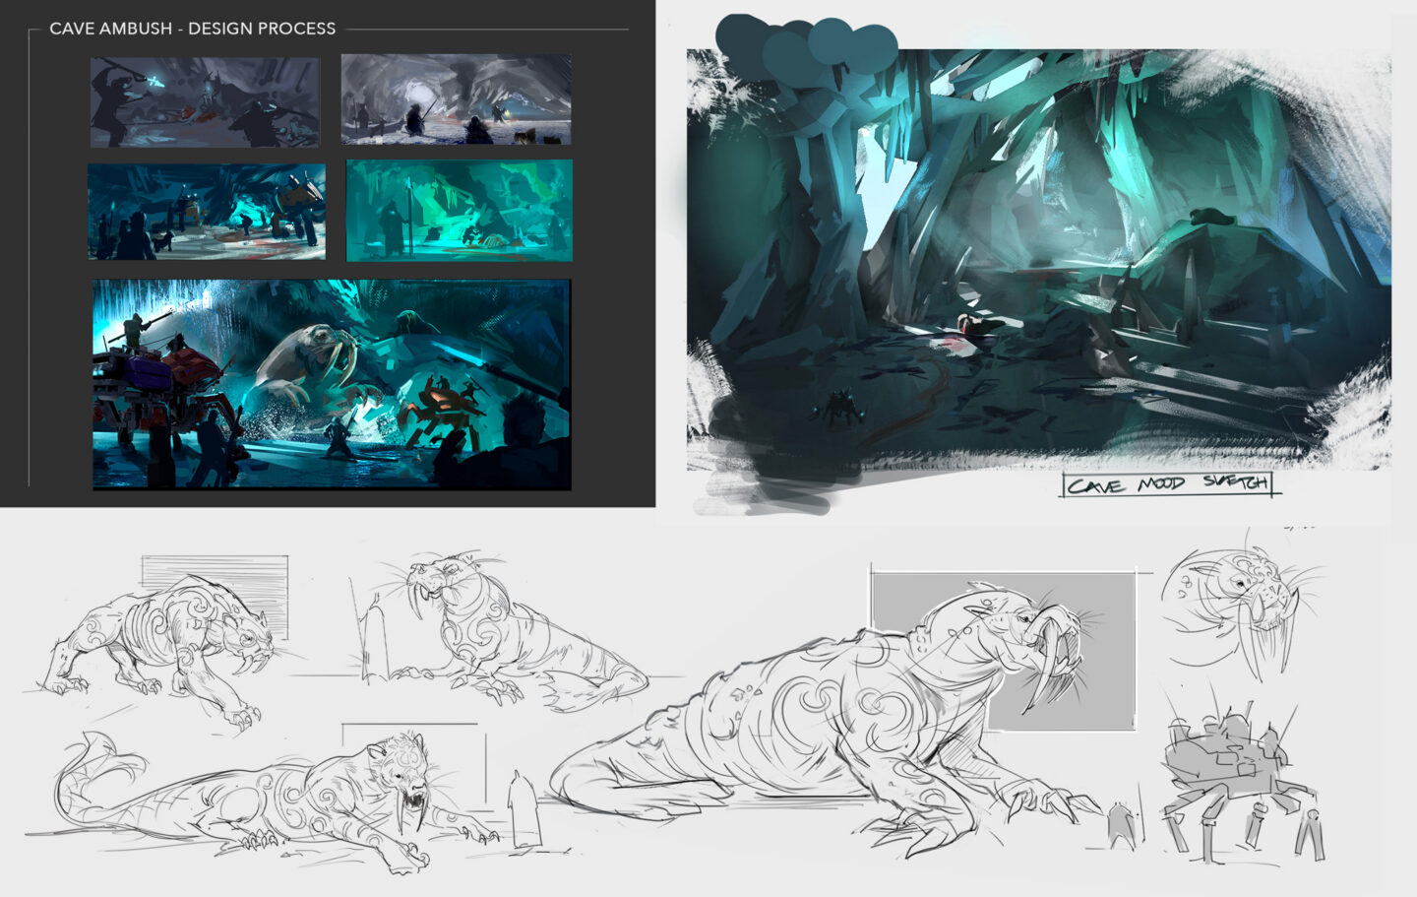1417x897 pixels.
Task: Select the gray cave entrance thumbnail
Action: (456, 99)
